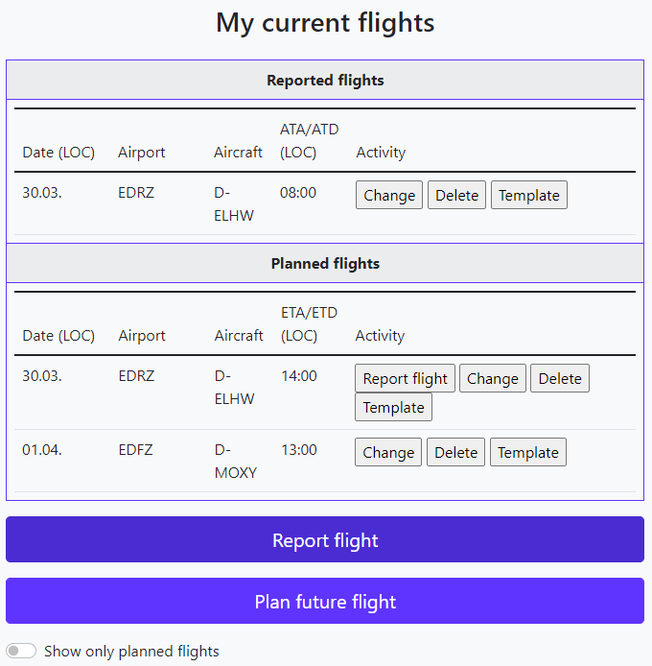652x666 pixels.
Task: Click the Reported flights section header
Action: pos(325,80)
